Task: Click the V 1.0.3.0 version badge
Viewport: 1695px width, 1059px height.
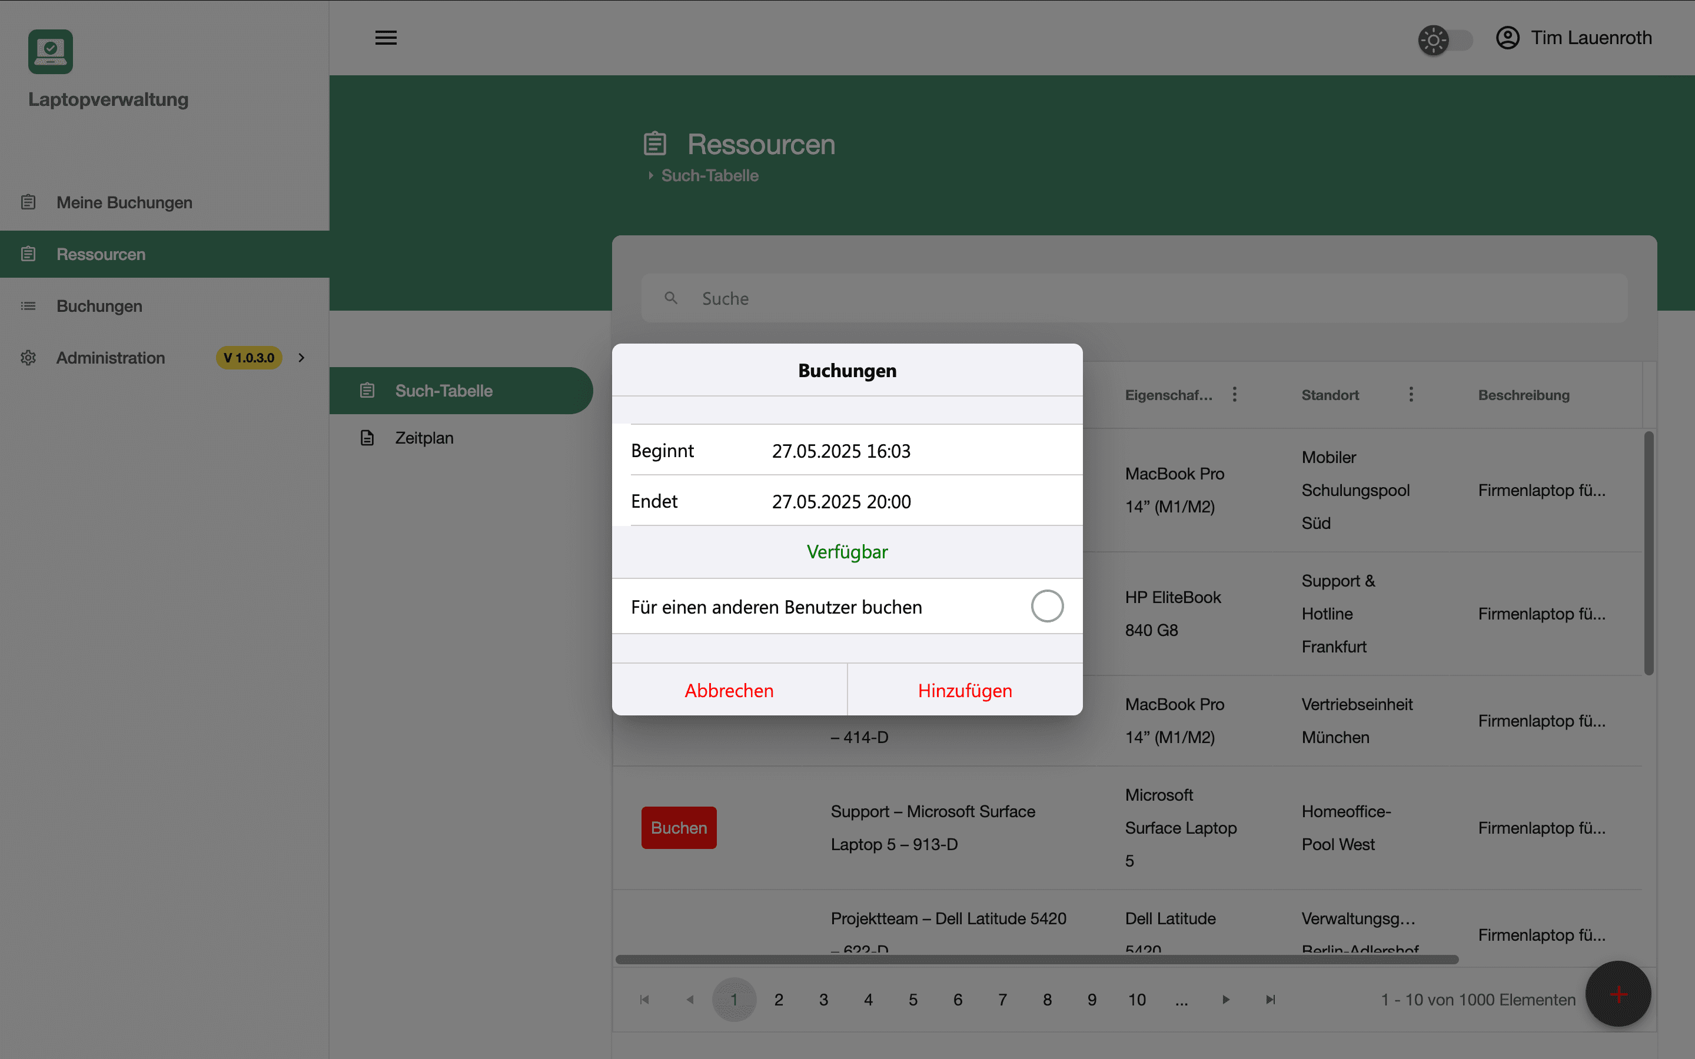Action: click(x=248, y=358)
